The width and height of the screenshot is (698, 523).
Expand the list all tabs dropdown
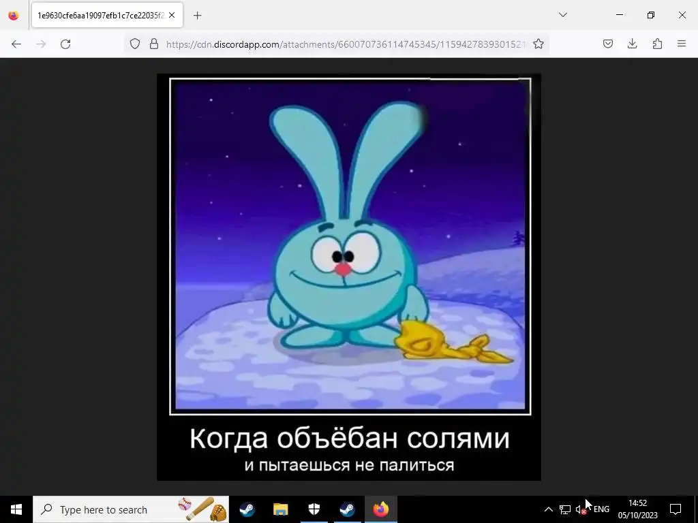click(562, 15)
